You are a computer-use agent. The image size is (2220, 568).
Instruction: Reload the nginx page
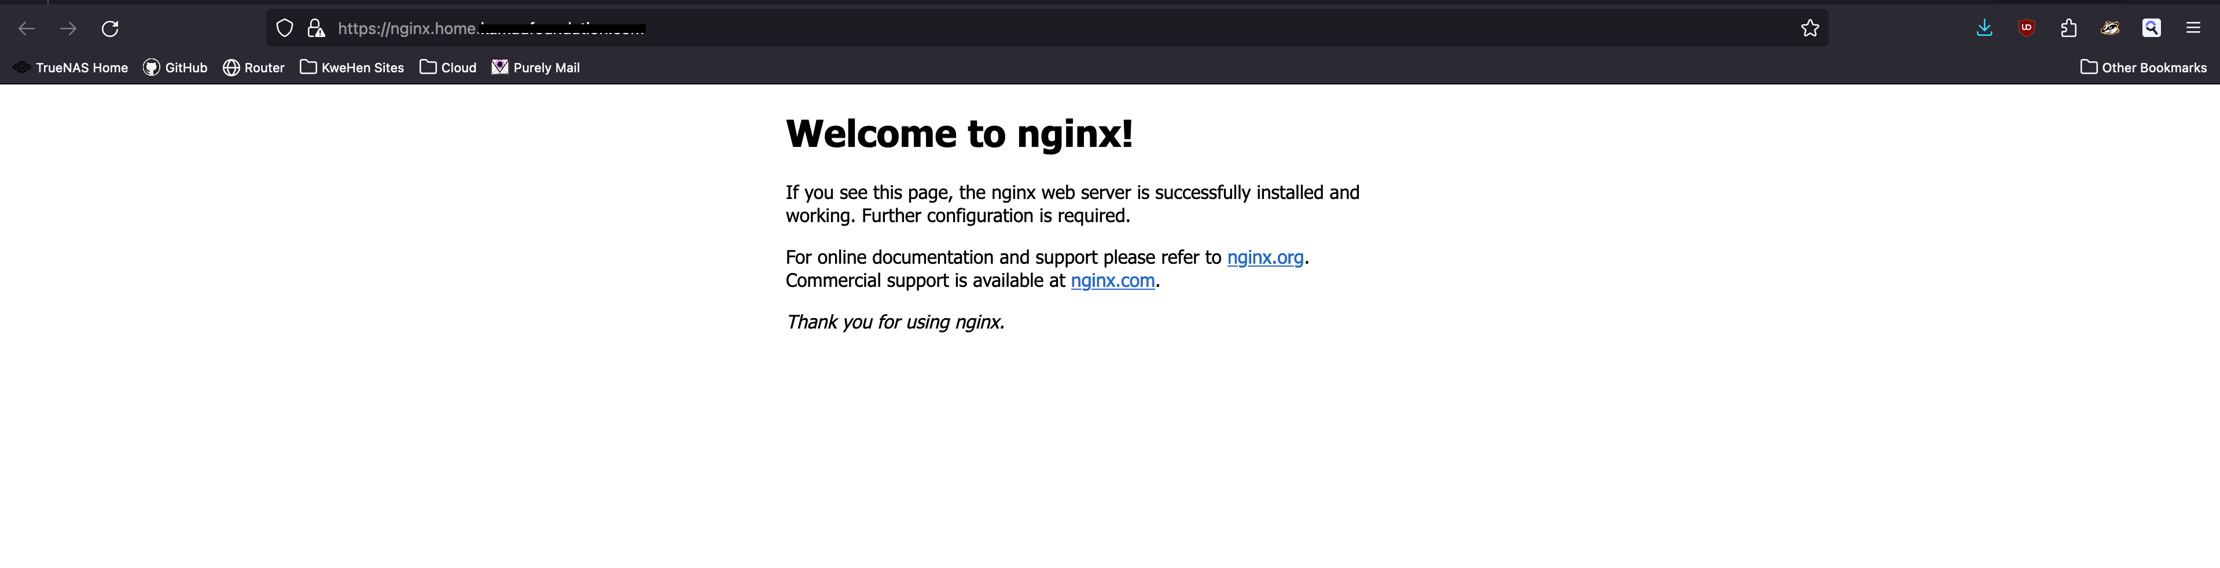pos(109,28)
